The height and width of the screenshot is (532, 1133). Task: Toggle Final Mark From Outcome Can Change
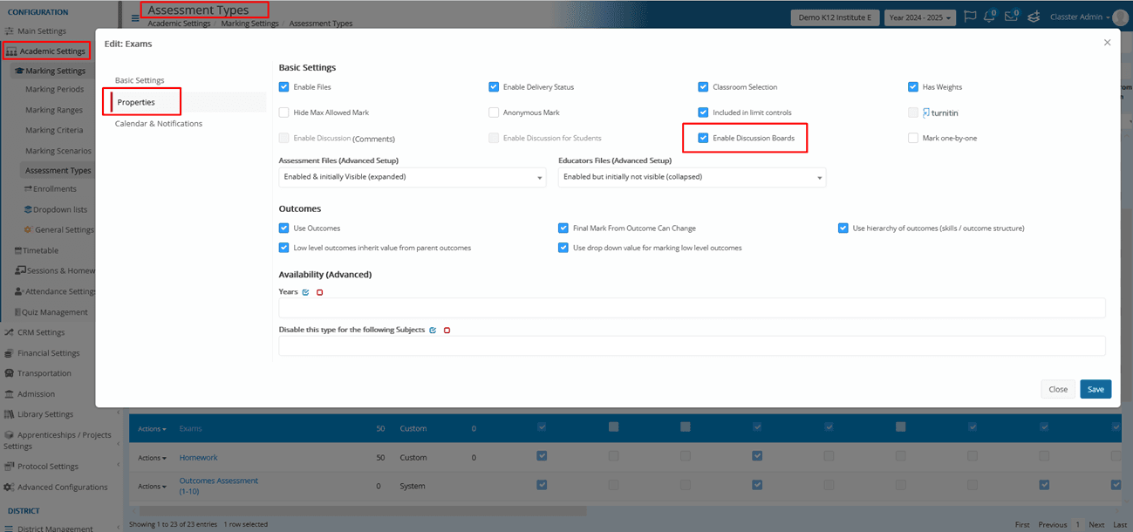click(x=563, y=228)
